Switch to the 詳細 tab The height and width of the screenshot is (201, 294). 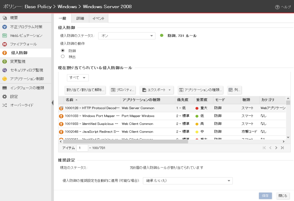pyautogui.click(x=80, y=18)
